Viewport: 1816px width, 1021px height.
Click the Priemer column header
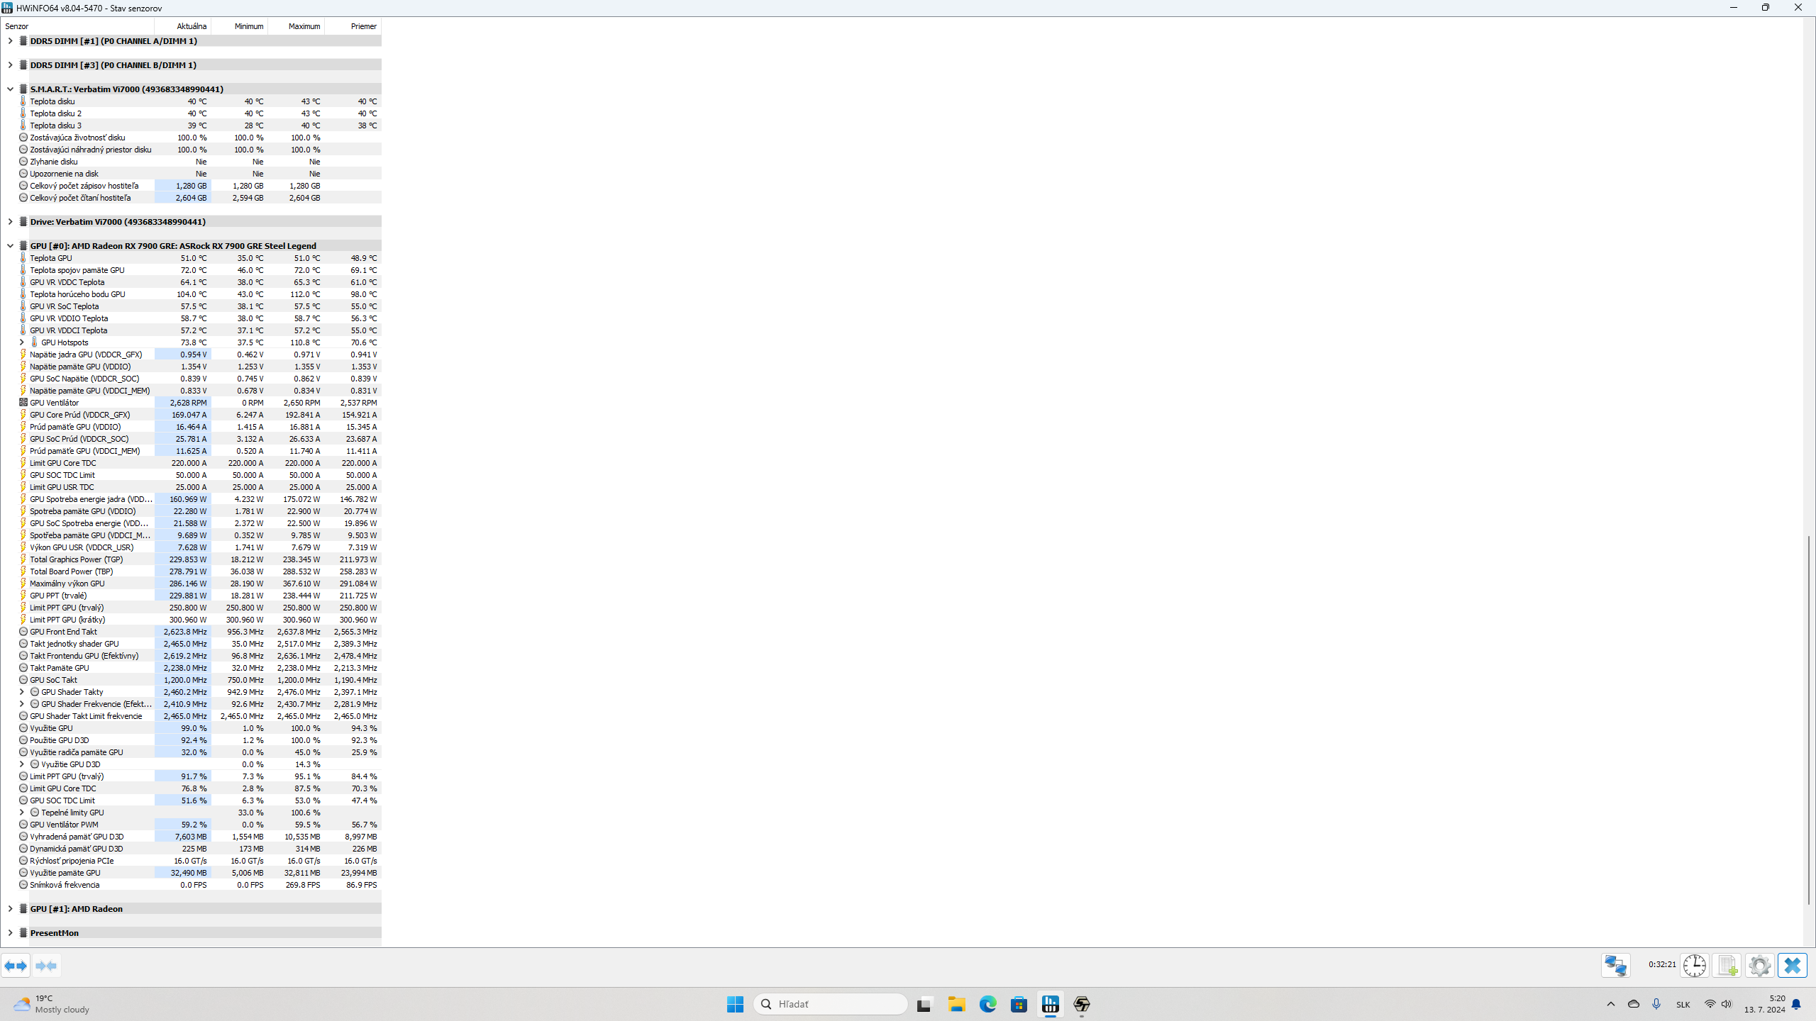(363, 26)
